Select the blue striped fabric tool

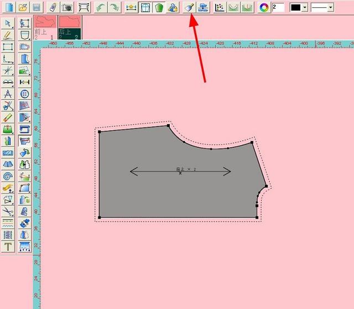tap(8, 153)
